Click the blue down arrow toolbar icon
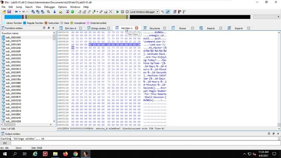 [x=54, y=12]
